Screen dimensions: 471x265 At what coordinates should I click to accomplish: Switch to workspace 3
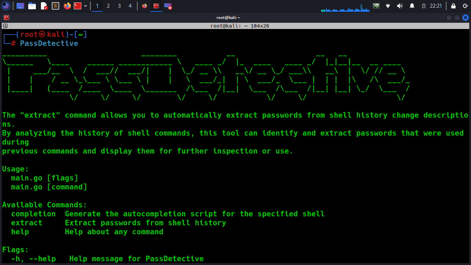[x=119, y=6]
